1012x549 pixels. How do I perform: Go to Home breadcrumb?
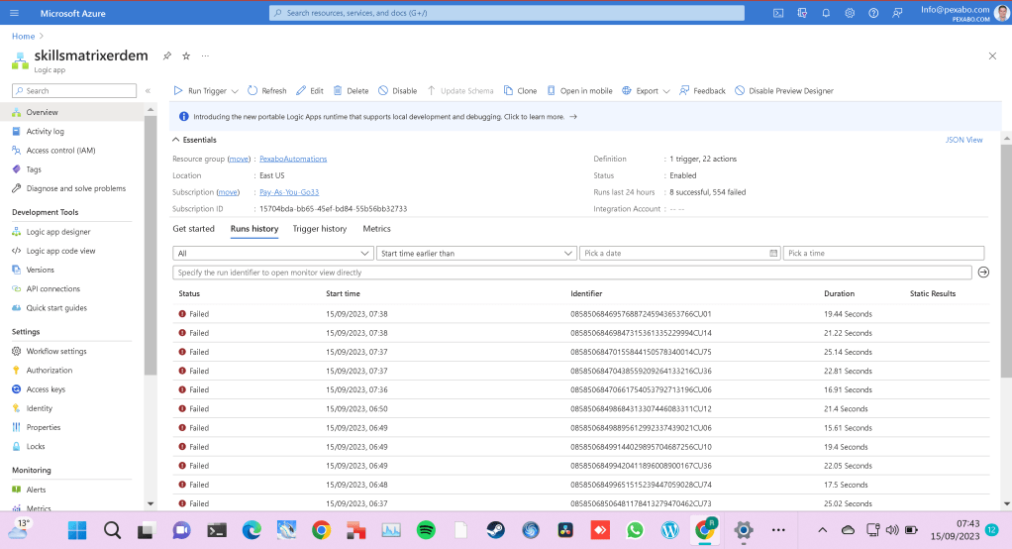pos(23,36)
